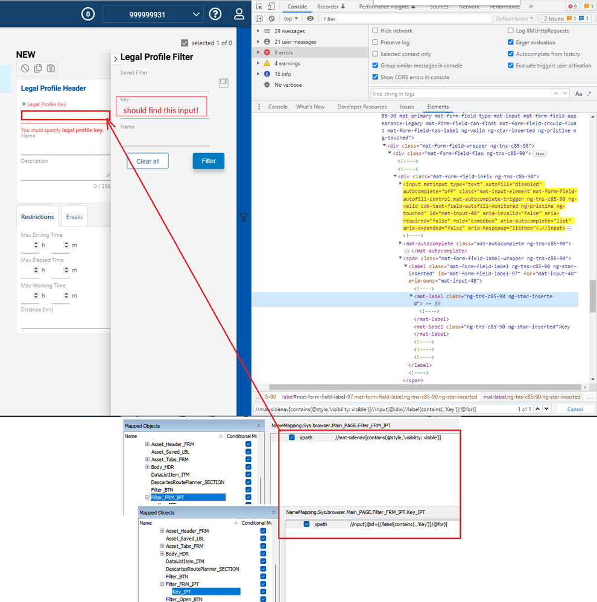The image size is (597, 602).
Task: Go to previous search result arrow
Action: [x=537, y=409]
